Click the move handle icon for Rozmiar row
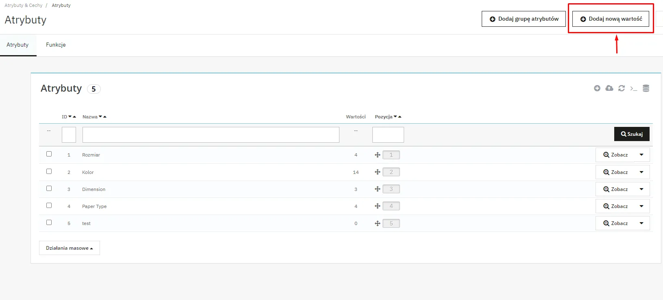Image resolution: width=663 pixels, height=300 pixels. point(377,155)
